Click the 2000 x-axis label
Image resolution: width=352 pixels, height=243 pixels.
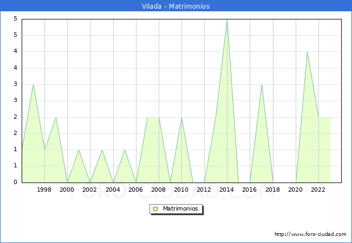click(x=67, y=190)
